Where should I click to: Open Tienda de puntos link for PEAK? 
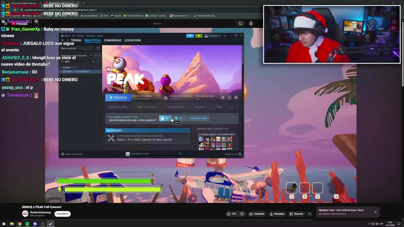[175, 107]
